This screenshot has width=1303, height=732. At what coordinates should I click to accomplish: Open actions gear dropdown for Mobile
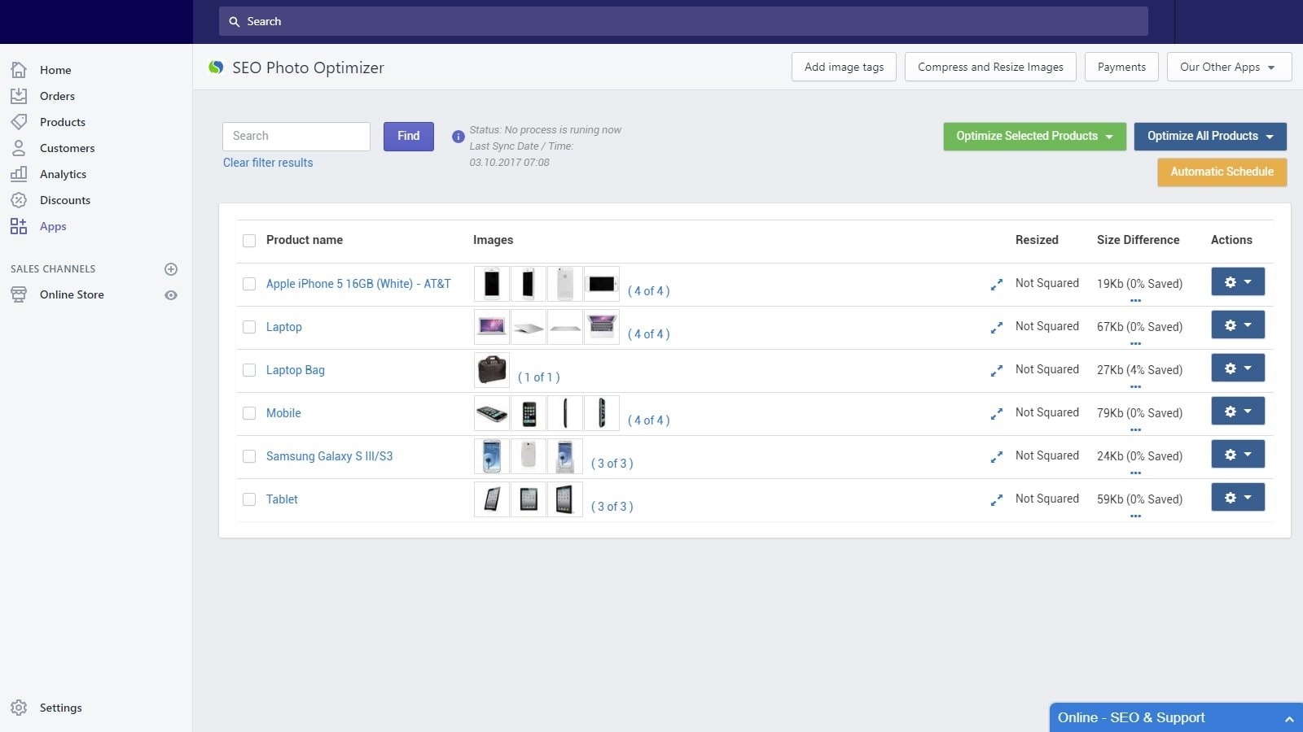tap(1238, 412)
